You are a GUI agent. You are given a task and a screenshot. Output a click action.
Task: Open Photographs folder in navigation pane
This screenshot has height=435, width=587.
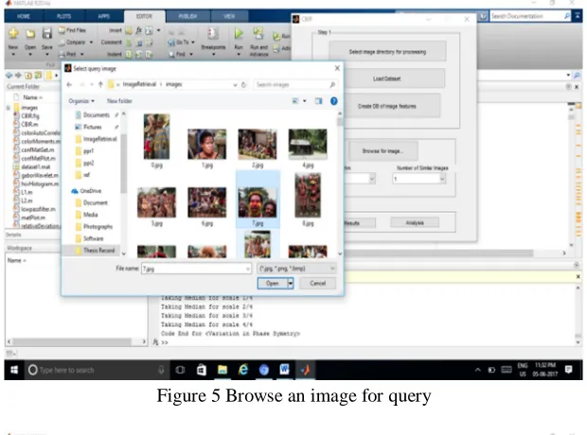pyautogui.click(x=98, y=227)
